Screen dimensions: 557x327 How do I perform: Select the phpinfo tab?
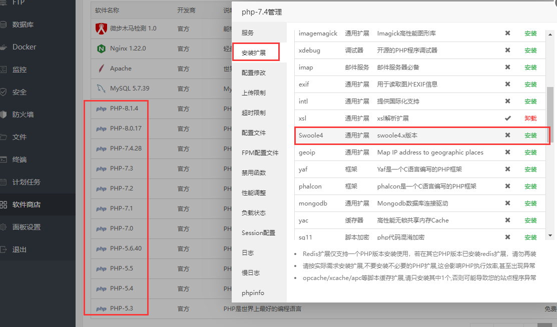(253, 292)
